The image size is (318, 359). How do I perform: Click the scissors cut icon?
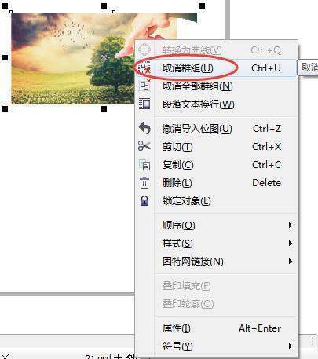click(144, 146)
